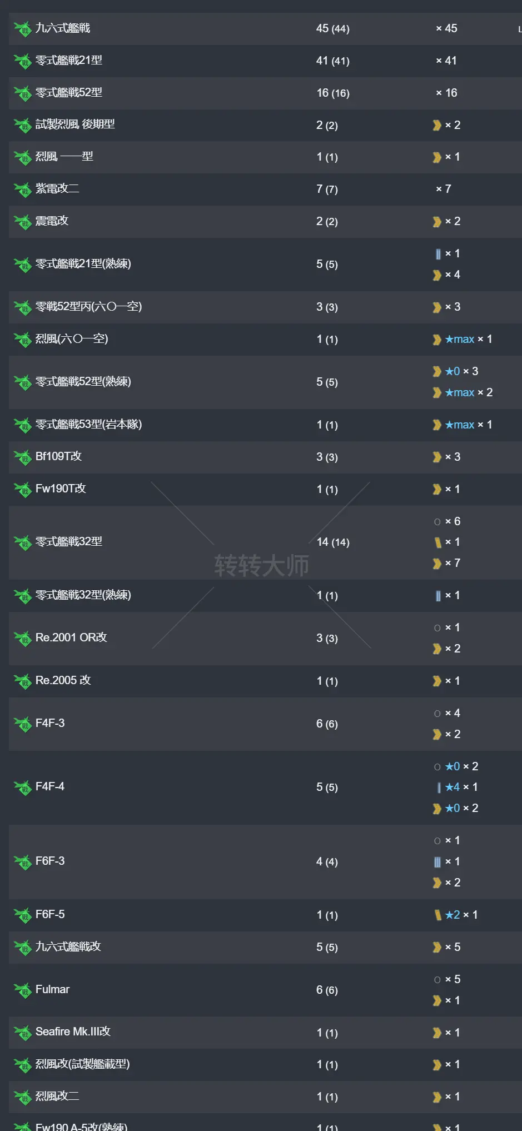Open the 烈風改(試製艦載型) link
This screenshot has width=522, height=1131.
pyautogui.click(x=81, y=1064)
